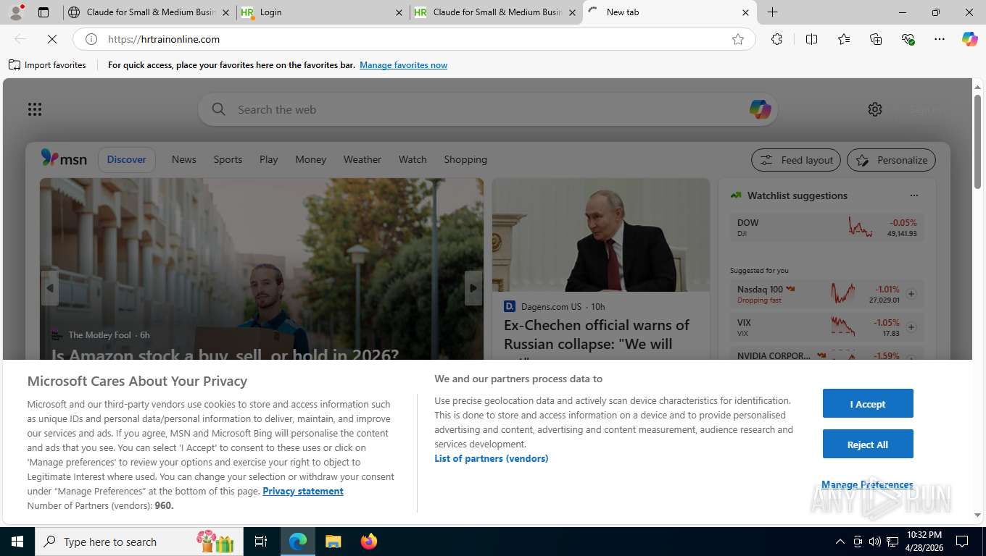Screen dimensions: 986x556
Task: Open Dagens.com US source label
Action: [x=551, y=306]
